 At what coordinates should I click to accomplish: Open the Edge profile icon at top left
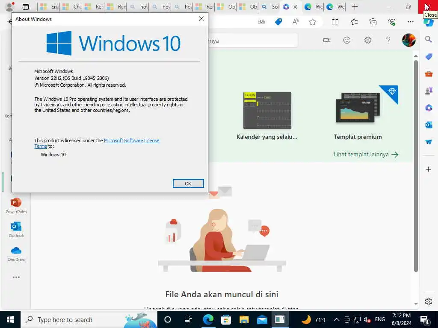point(10,7)
